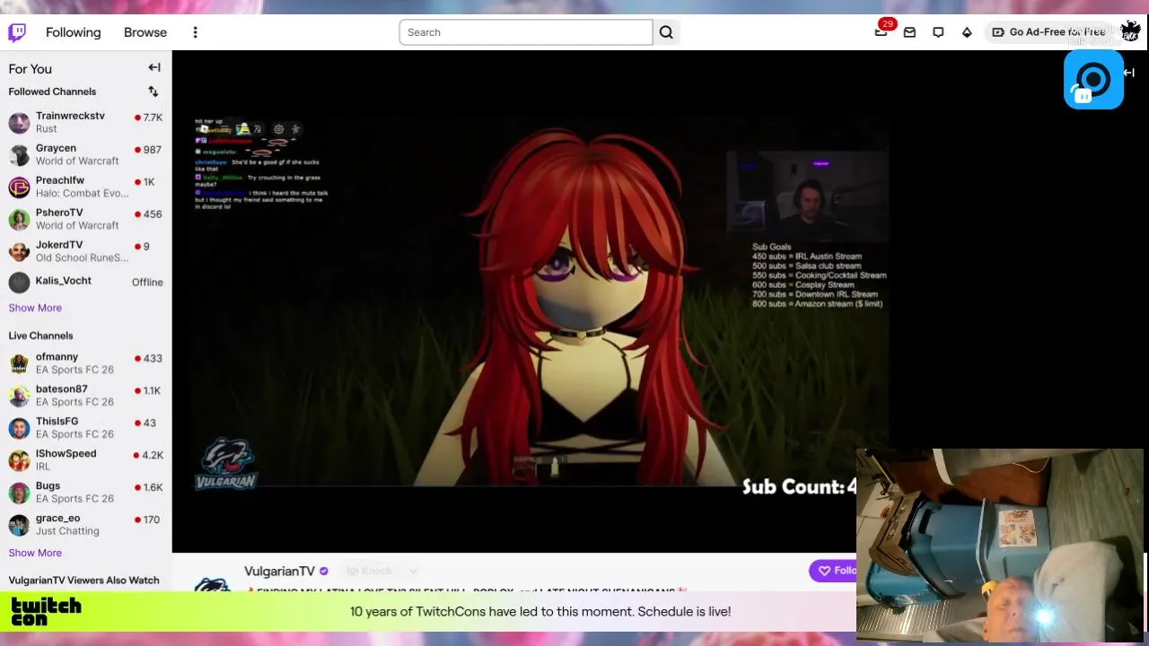The width and height of the screenshot is (1149, 646).
Task: Open the Whispers envelope icon
Action: coord(909,32)
